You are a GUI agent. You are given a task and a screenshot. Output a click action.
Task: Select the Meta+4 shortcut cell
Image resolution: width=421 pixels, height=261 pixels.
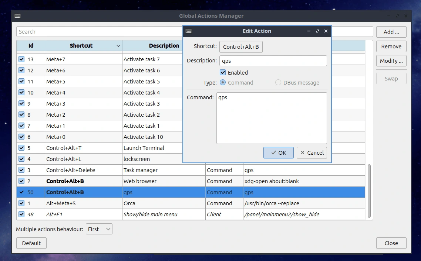click(84, 92)
